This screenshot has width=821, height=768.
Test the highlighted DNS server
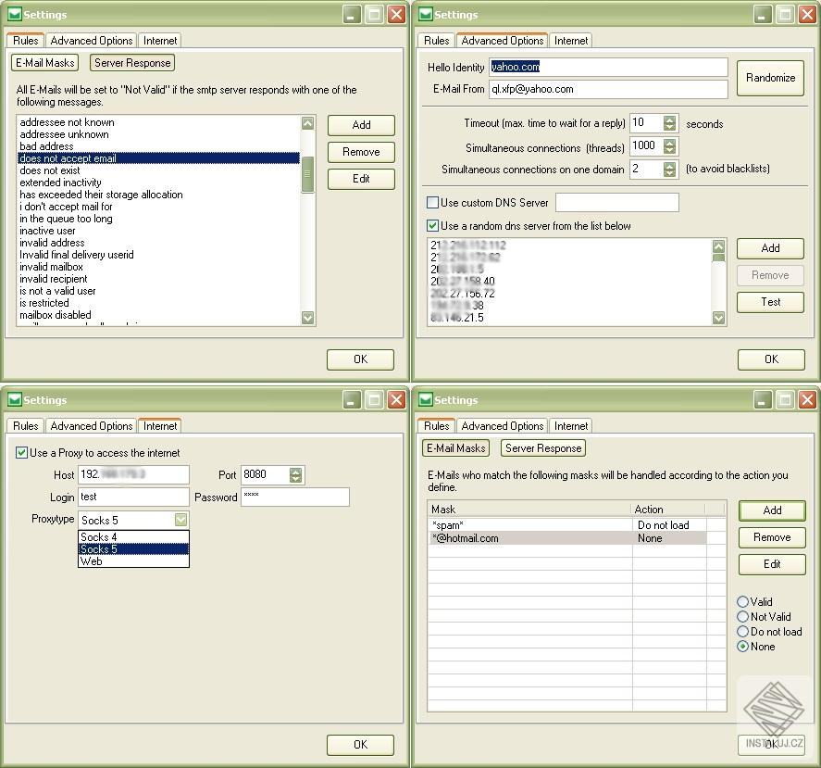[769, 302]
